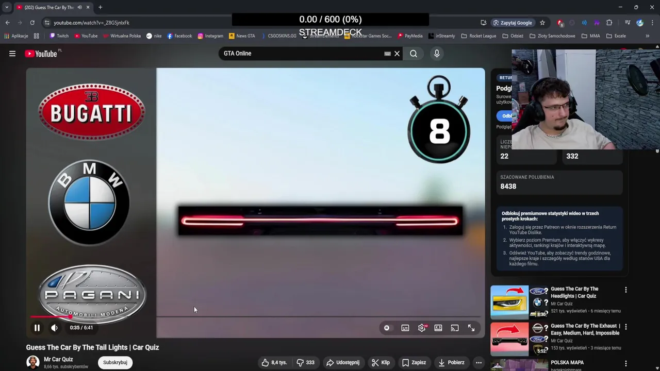This screenshot has height=371, width=660.
Task: Open the nike bookmark
Action: pos(154,36)
